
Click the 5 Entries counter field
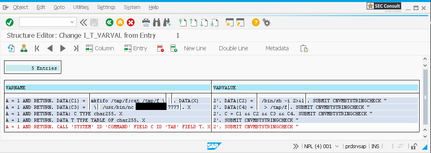(33, 68)
